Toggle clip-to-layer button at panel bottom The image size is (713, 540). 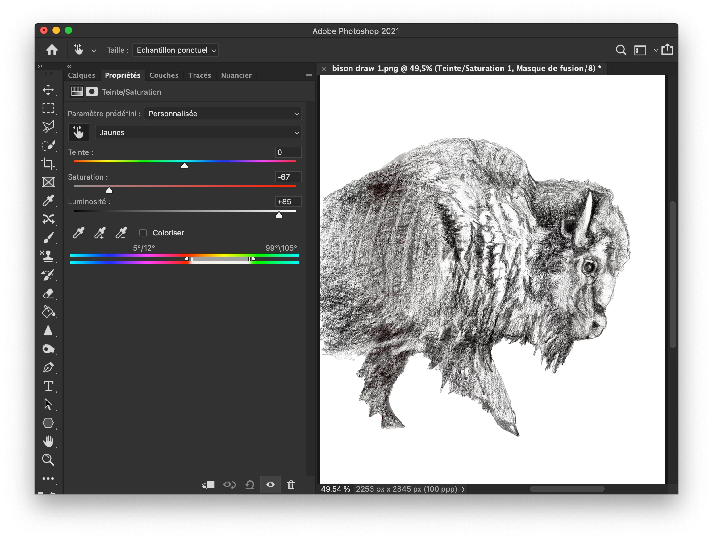click(208, 484)
